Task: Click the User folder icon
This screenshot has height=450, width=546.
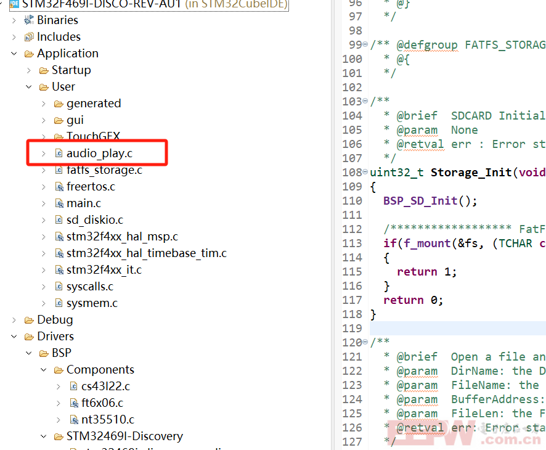Action: [44, 87]
